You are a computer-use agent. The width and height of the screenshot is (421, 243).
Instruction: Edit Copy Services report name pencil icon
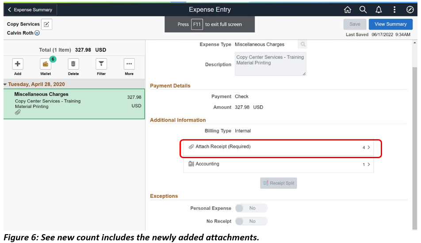47,24
